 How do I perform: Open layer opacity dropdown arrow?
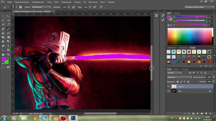214,77
